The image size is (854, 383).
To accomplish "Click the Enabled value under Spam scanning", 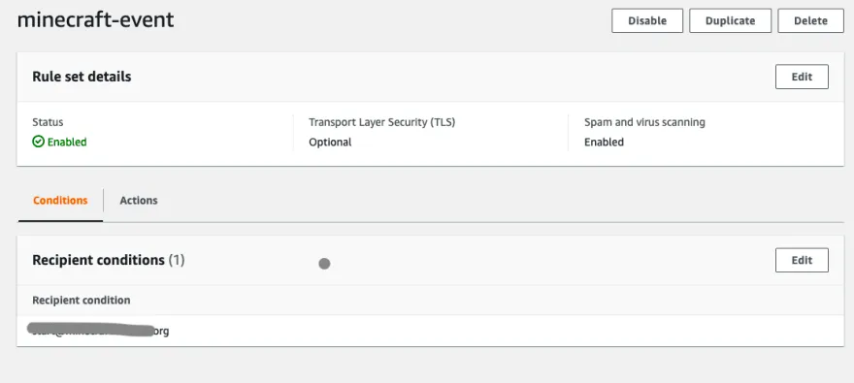I will click(604, 142).
